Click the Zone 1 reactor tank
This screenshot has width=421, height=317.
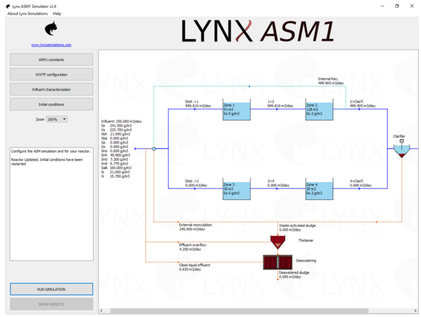point(236,110)
